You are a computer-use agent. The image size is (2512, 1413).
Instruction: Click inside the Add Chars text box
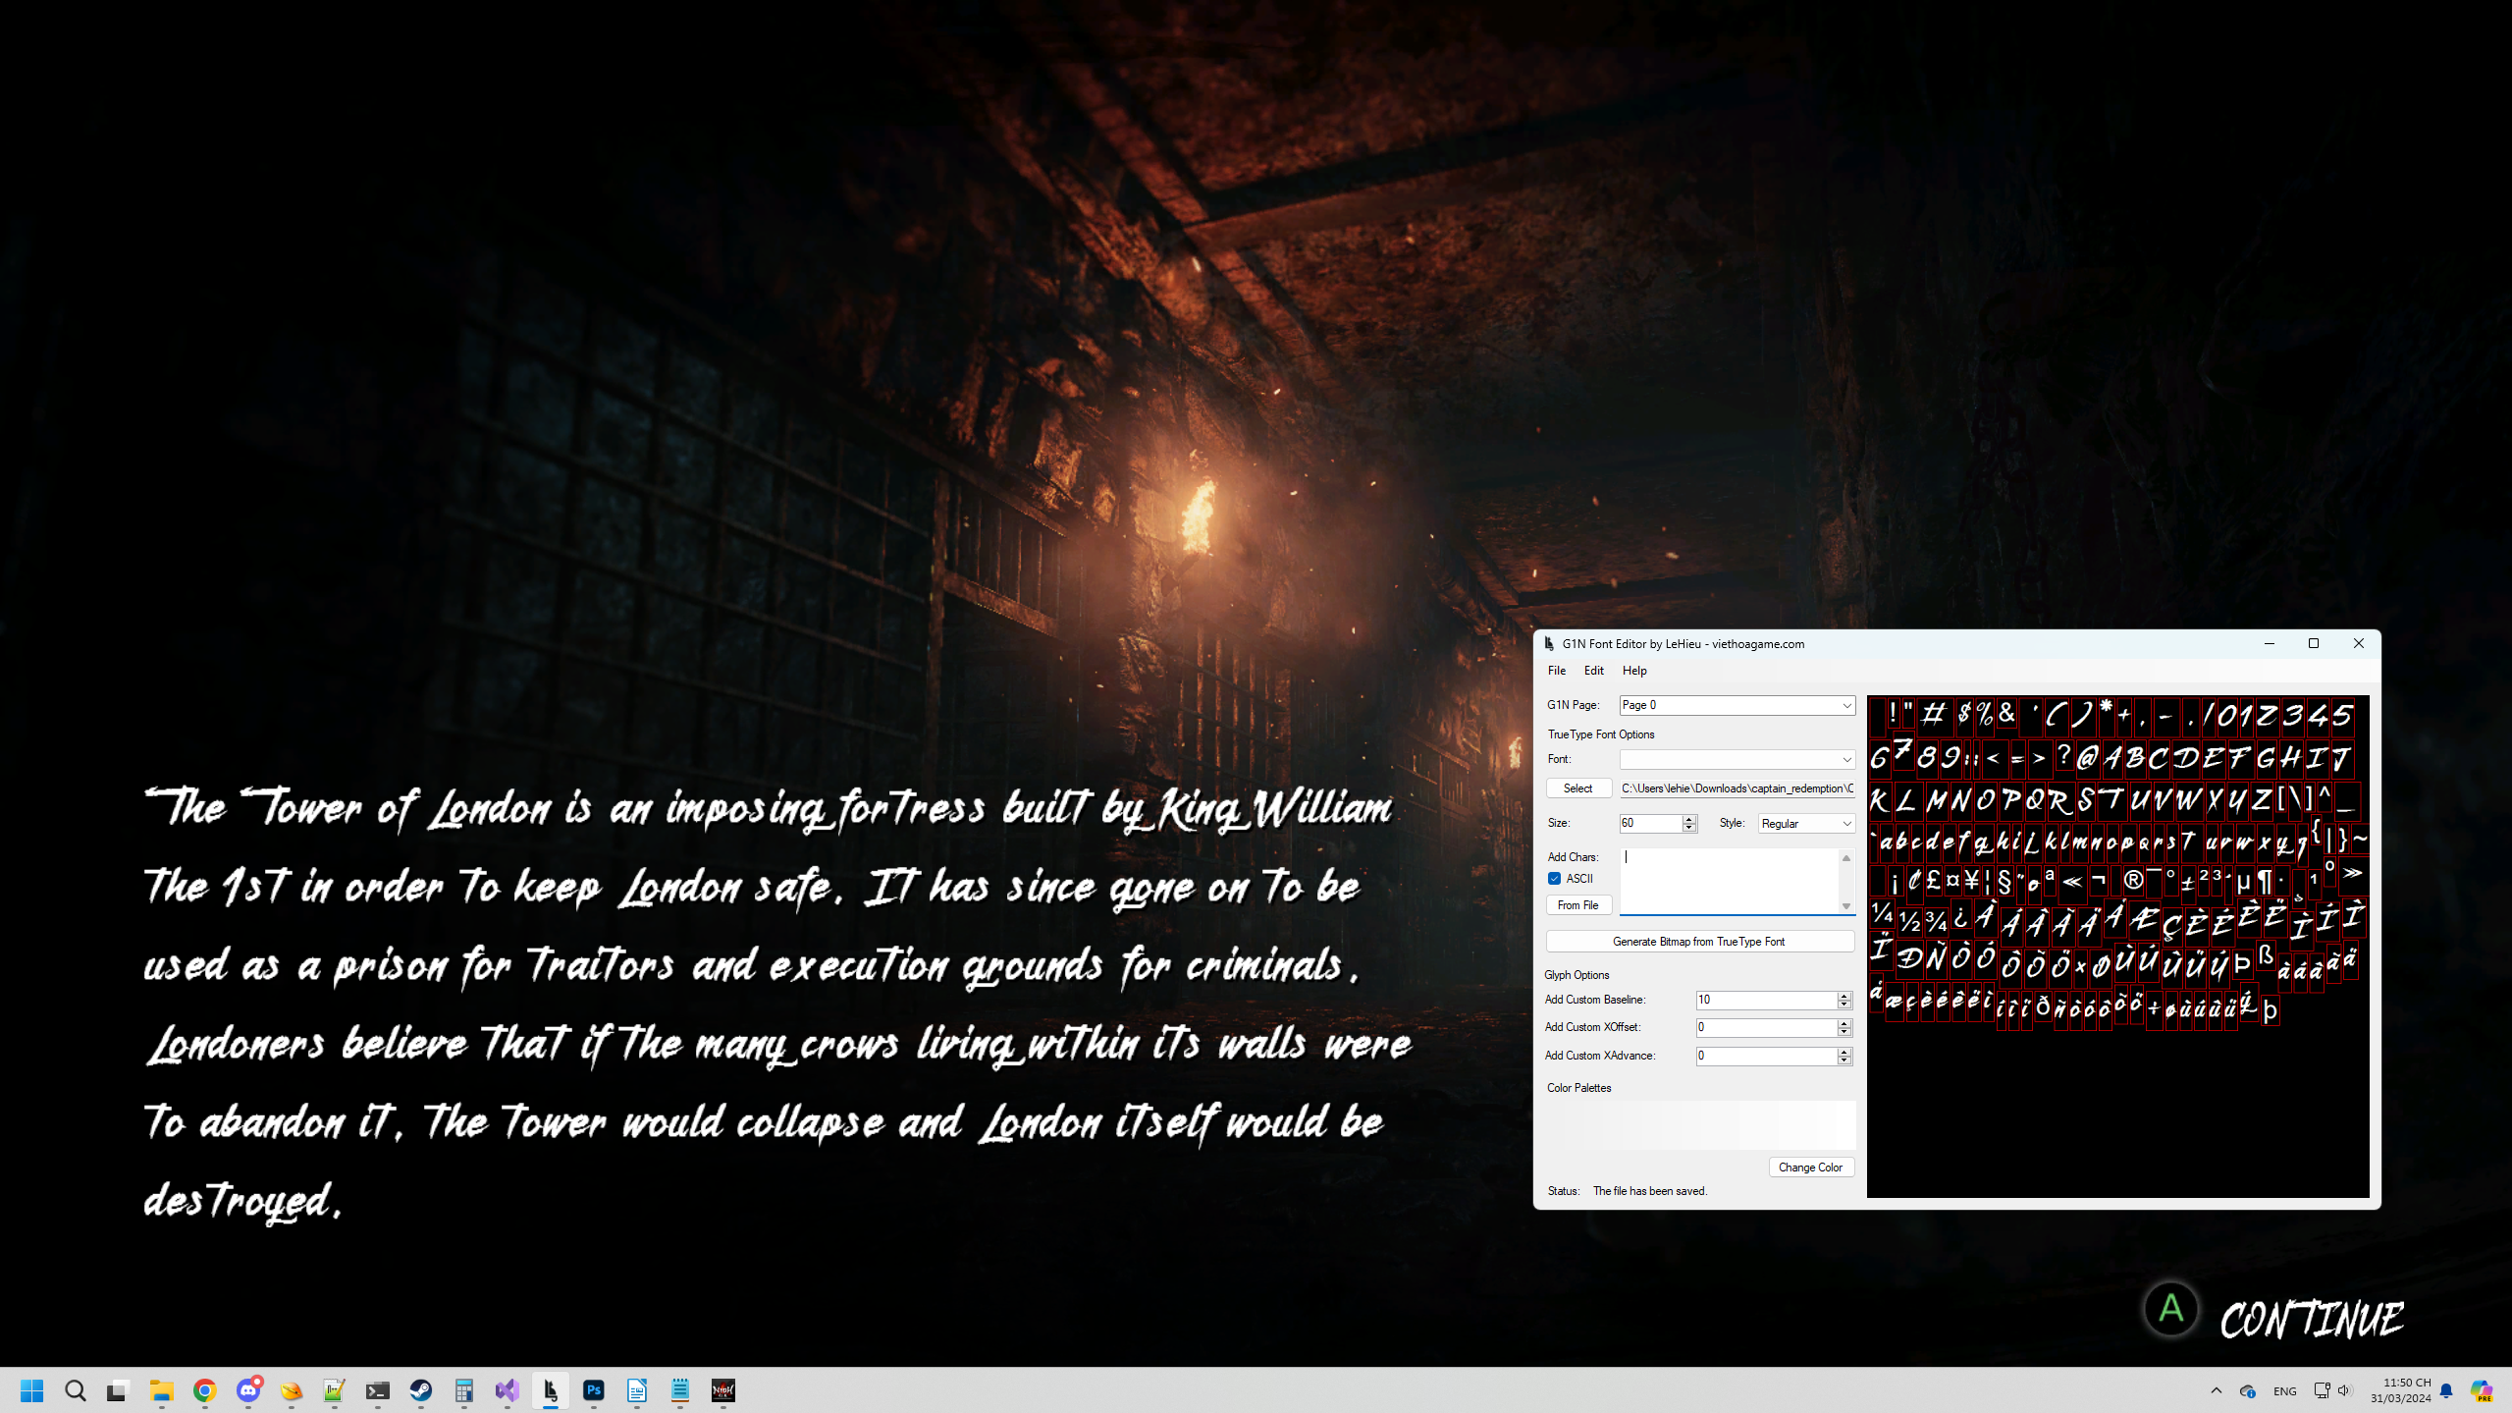pyautogui.click(x=1728, y=879)
